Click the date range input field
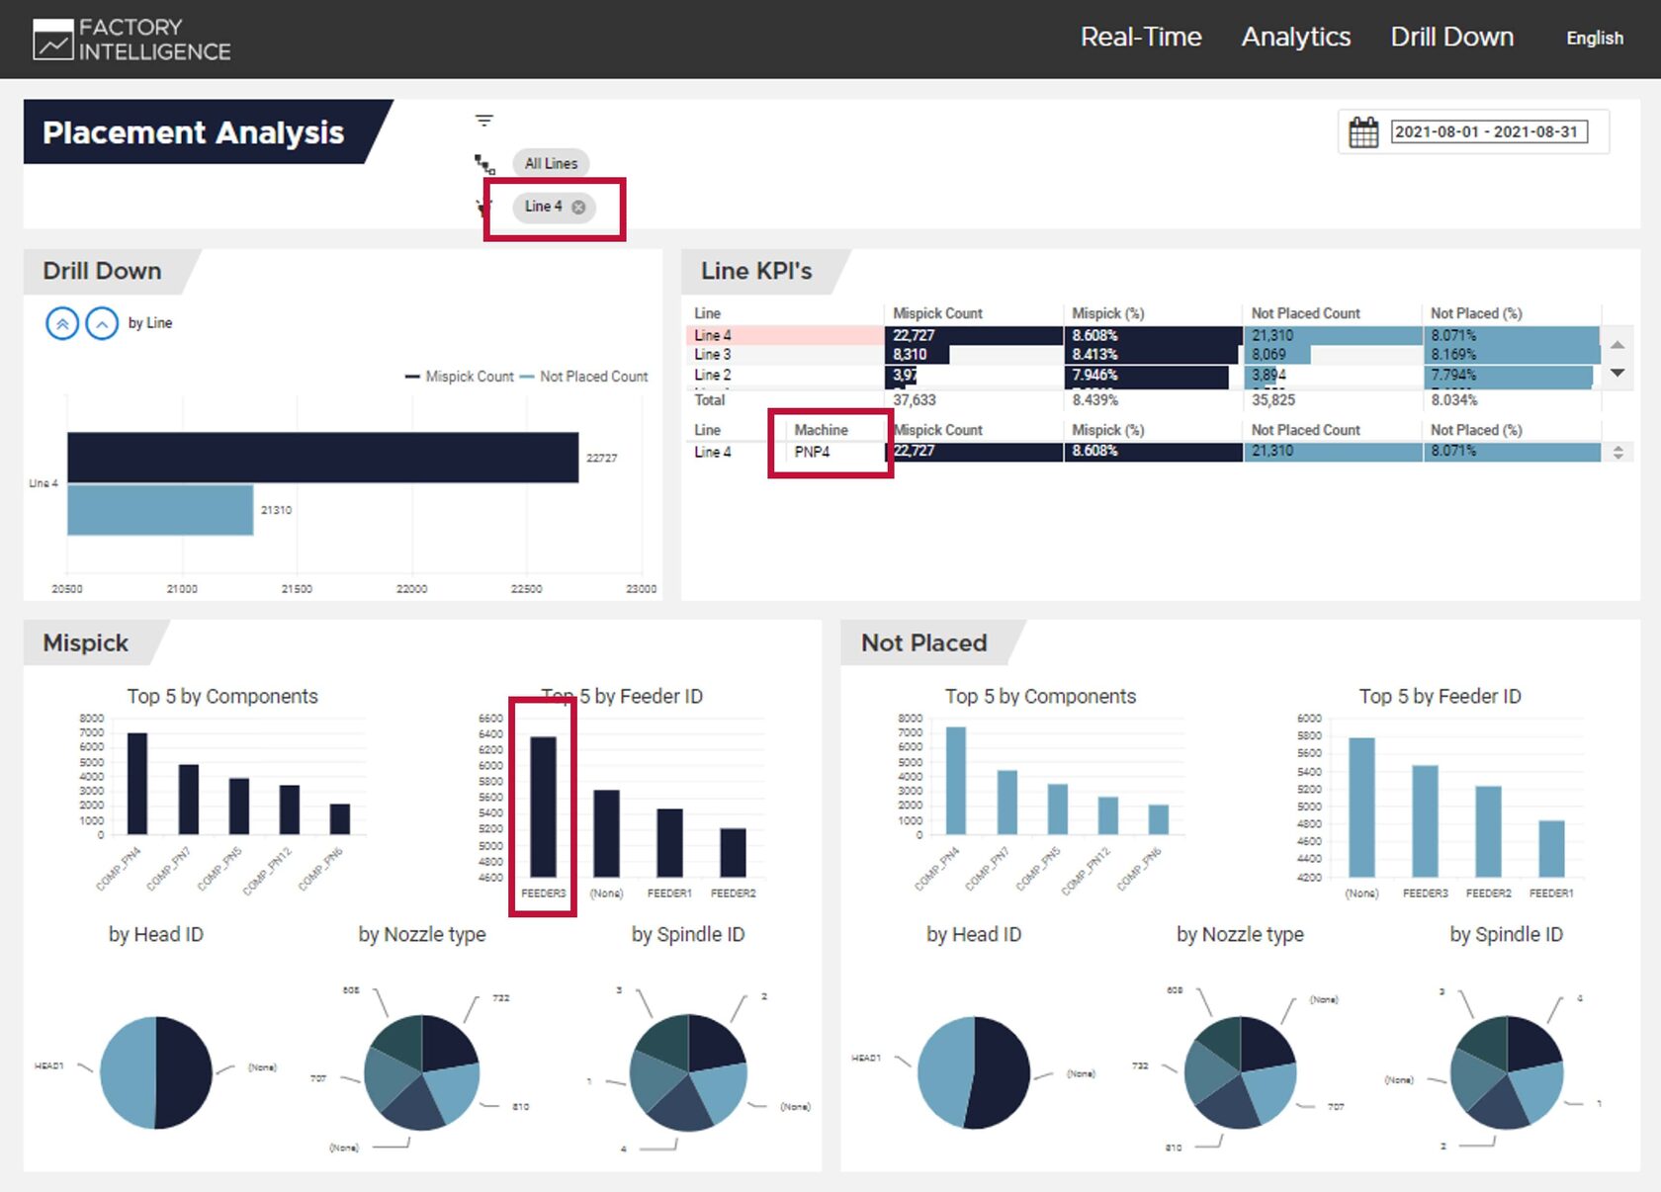This screenshot has width=1661, height=1192. pyautogui.click(x=1489, y=131)
